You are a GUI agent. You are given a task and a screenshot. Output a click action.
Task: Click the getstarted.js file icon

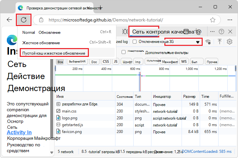[x=58, y=125]
